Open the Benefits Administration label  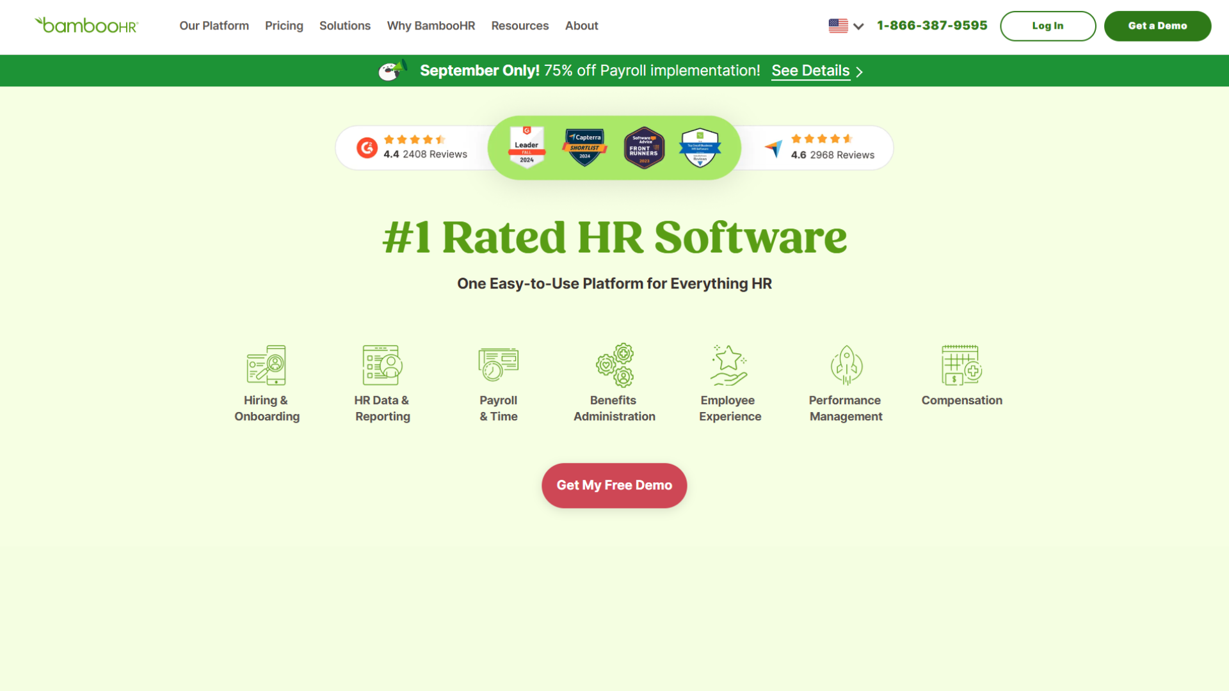coord(614,408)
